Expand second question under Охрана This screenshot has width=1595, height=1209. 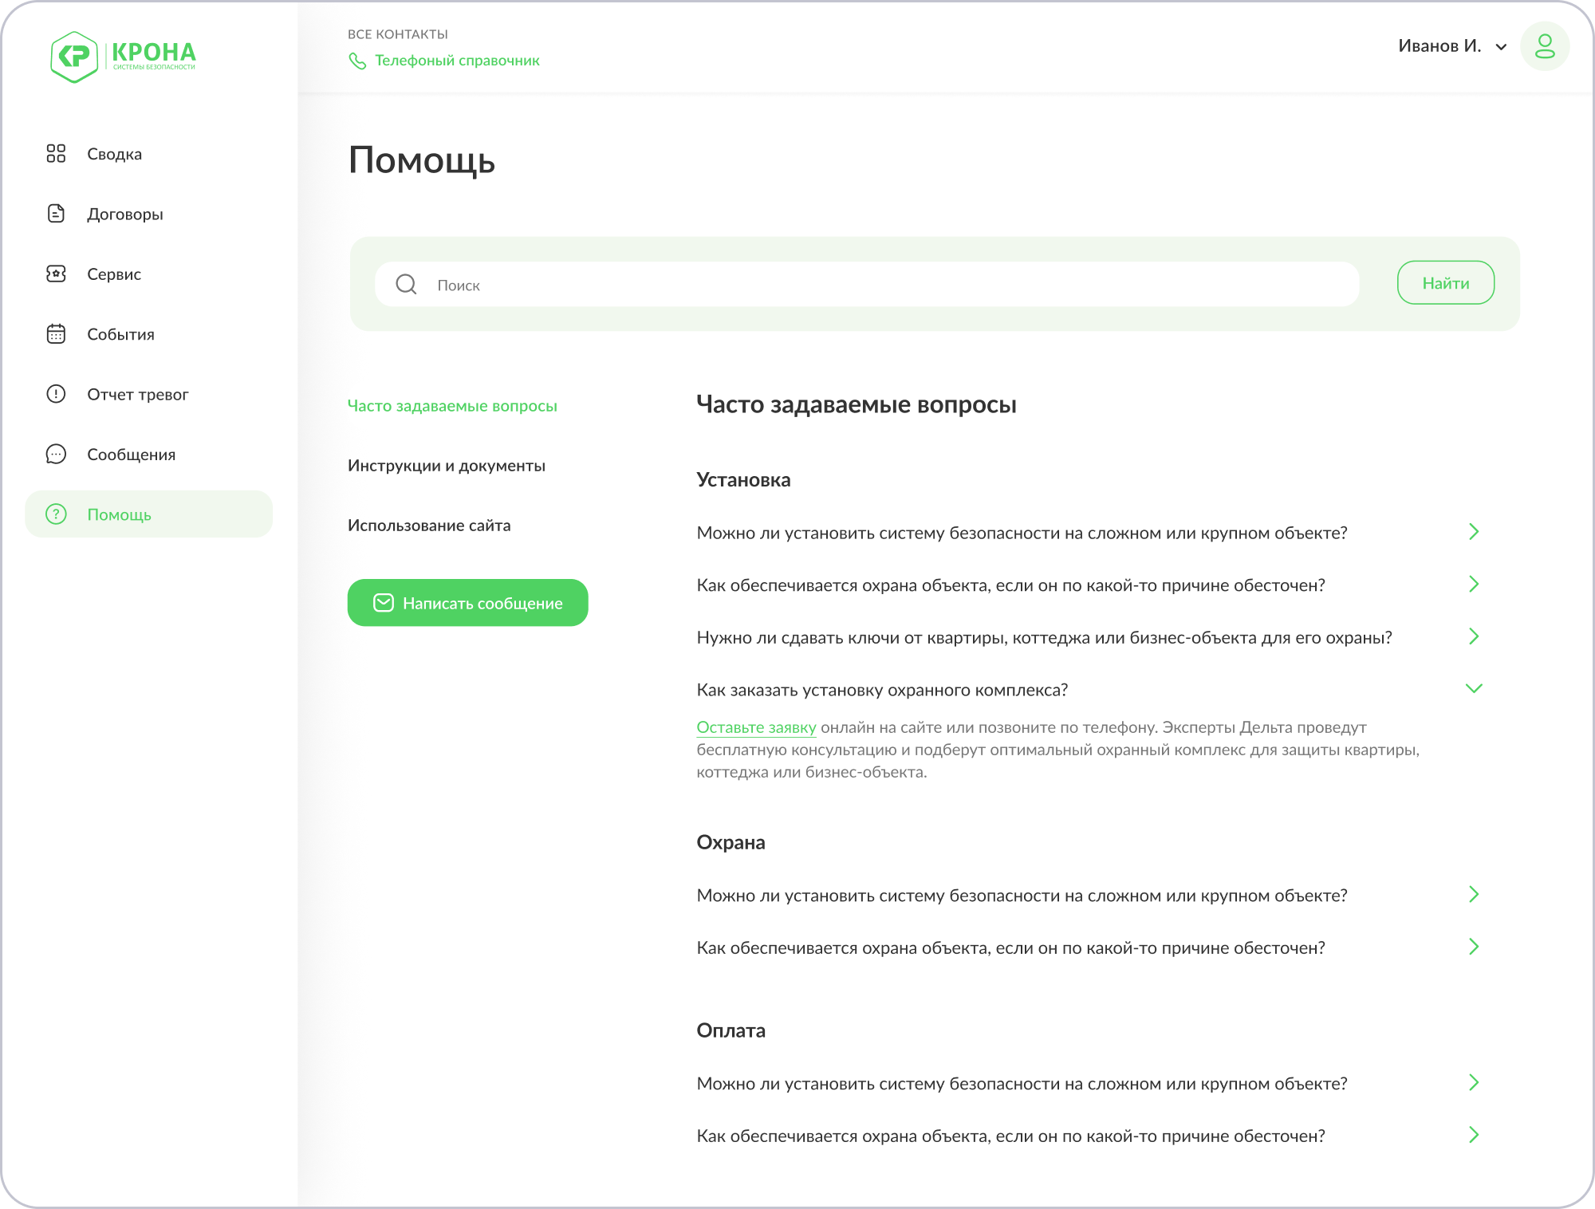[x=1474, y=947]
